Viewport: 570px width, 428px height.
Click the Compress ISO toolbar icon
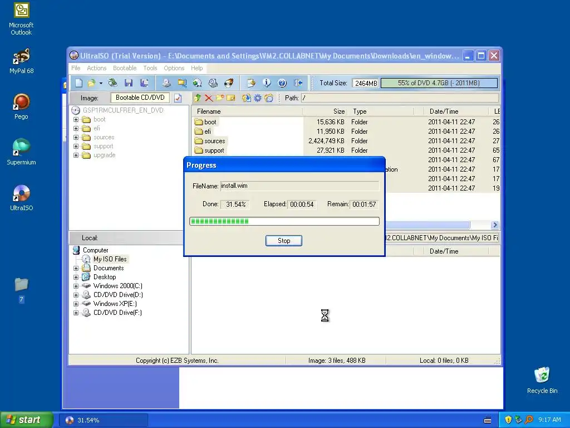tap(182, 83)
